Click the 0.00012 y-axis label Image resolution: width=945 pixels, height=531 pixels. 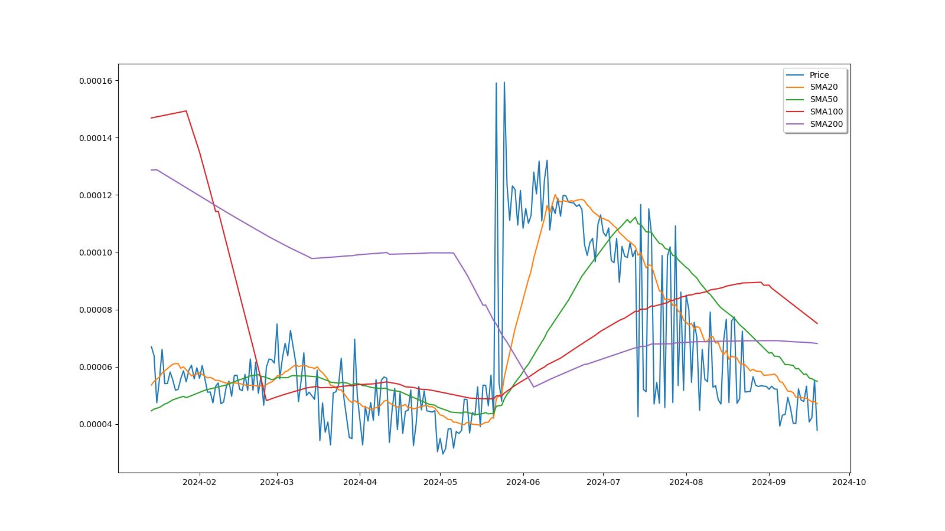click(x=96, y=195)
